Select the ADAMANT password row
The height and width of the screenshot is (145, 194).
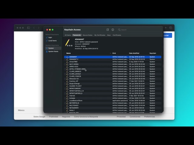tap(112, 57)
